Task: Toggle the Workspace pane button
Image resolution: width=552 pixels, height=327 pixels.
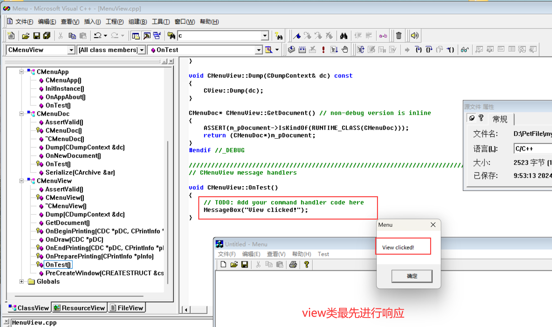Action: 136,36
